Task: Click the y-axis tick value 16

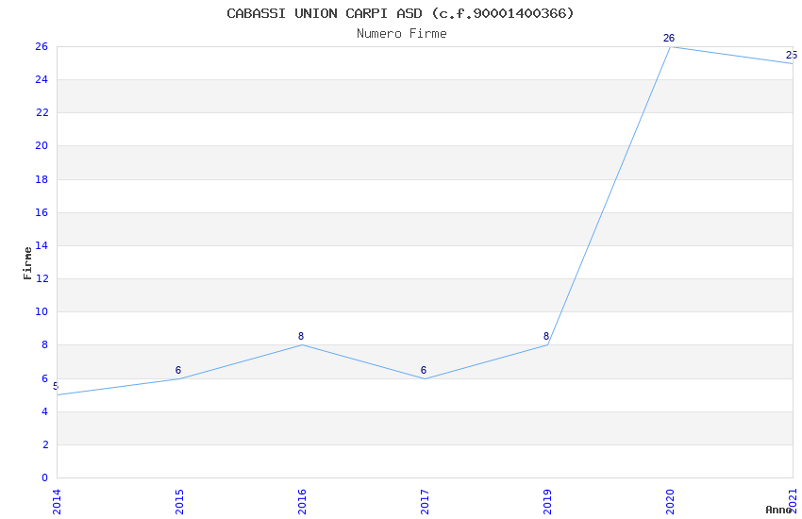Action: (42, 212)
